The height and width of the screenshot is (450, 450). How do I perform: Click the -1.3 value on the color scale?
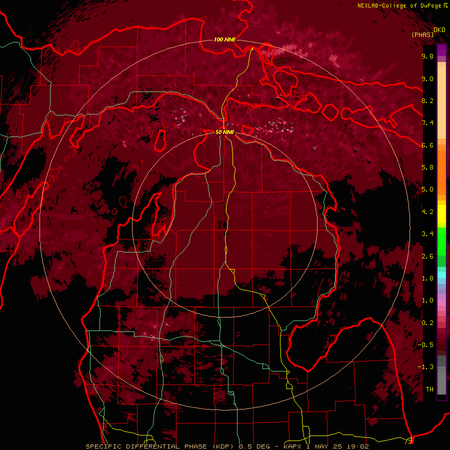(x=425, y=367)
